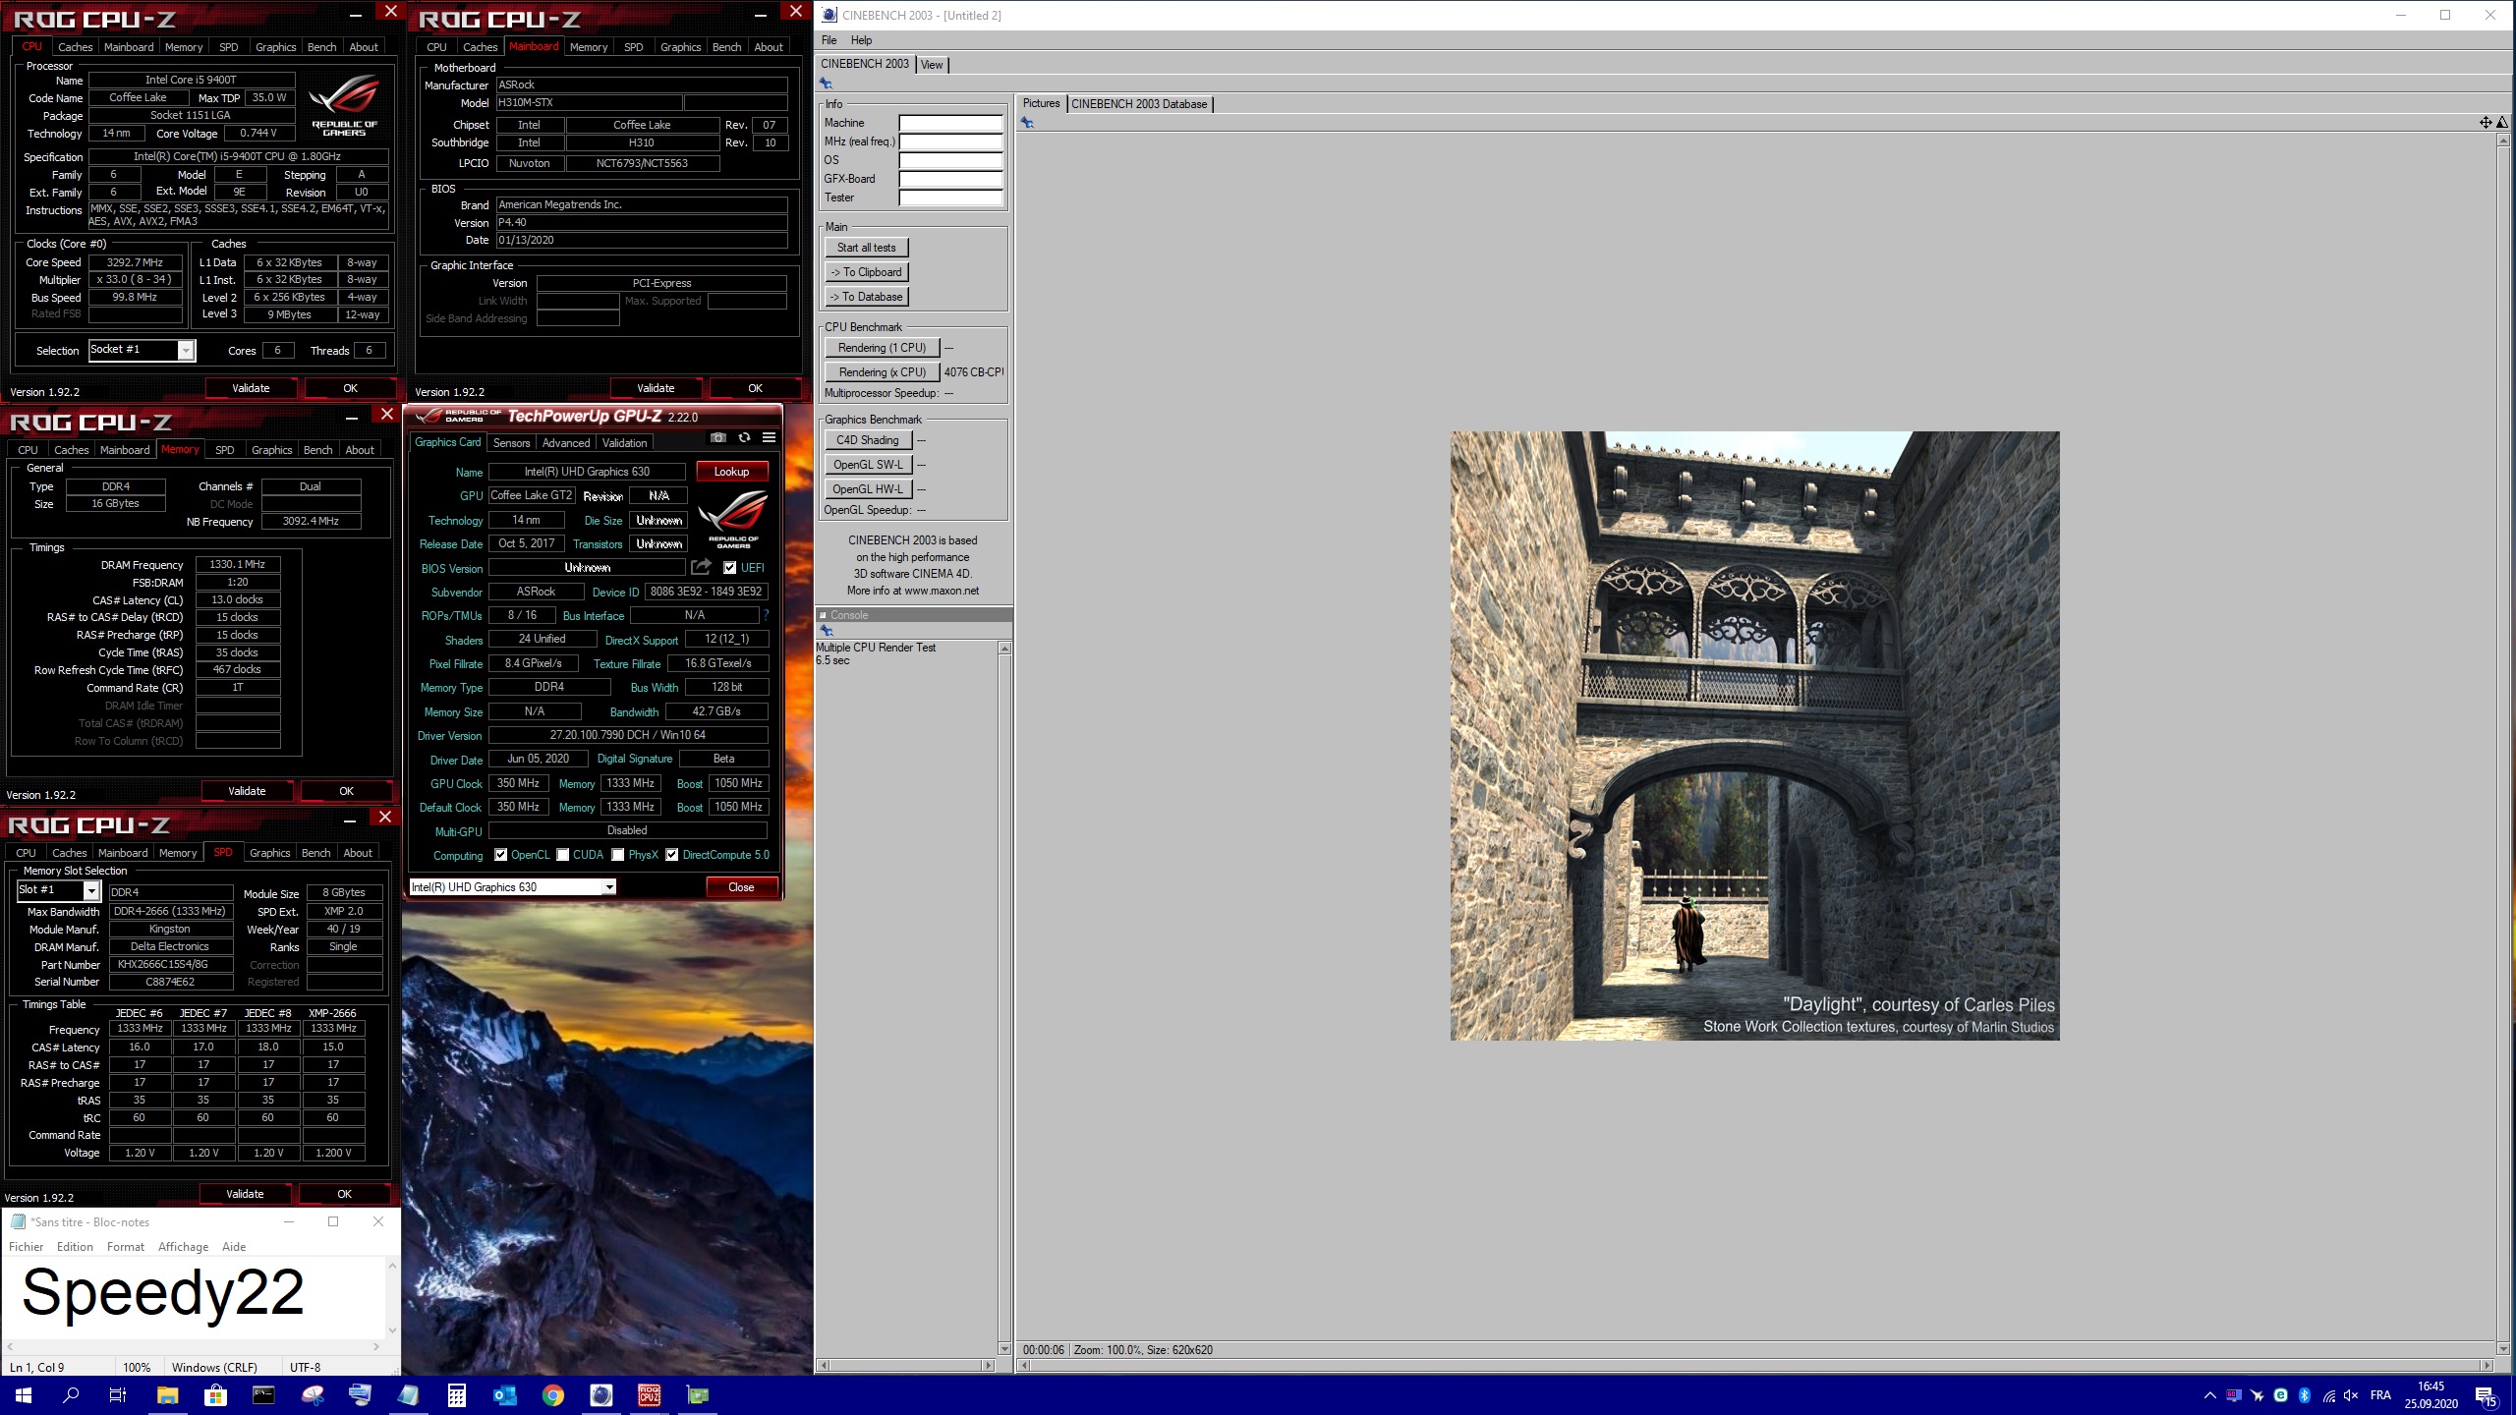Click the OpenGL HW-L benchmark button
The height and width of the screenshot is (1415, 2516).
868,489
